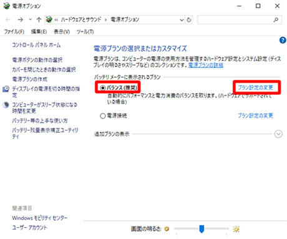Click 電源オプション in the breadcrumb
The height and width of the screenshot is (239, 287).
pyautogui.click(x=125, y=19)
